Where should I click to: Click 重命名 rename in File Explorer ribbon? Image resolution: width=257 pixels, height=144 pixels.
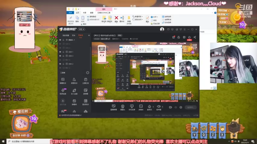122,19
